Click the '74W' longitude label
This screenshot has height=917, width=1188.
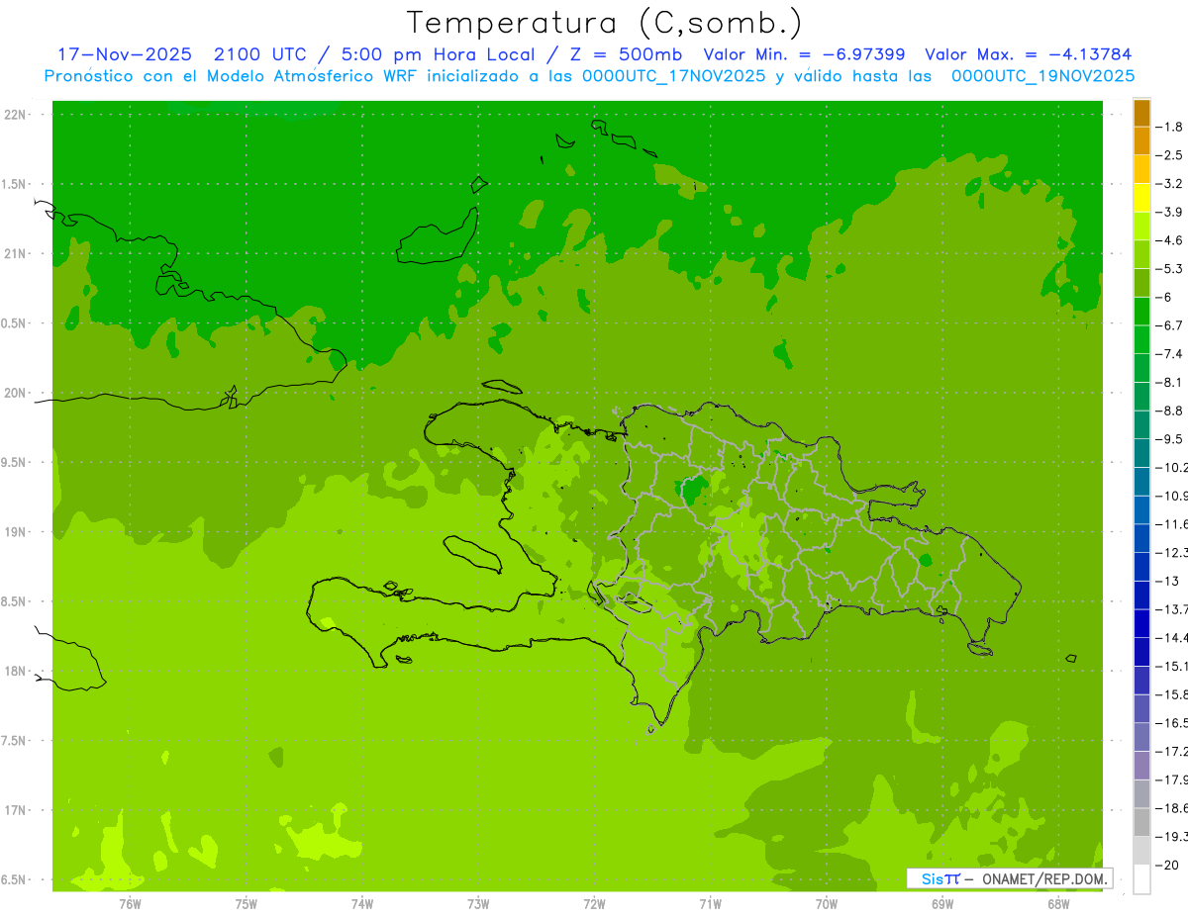(362, 903)
